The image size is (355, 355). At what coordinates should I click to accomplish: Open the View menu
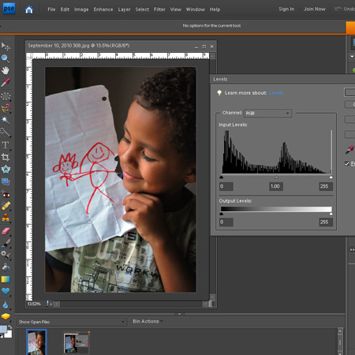tap(175, 9)
